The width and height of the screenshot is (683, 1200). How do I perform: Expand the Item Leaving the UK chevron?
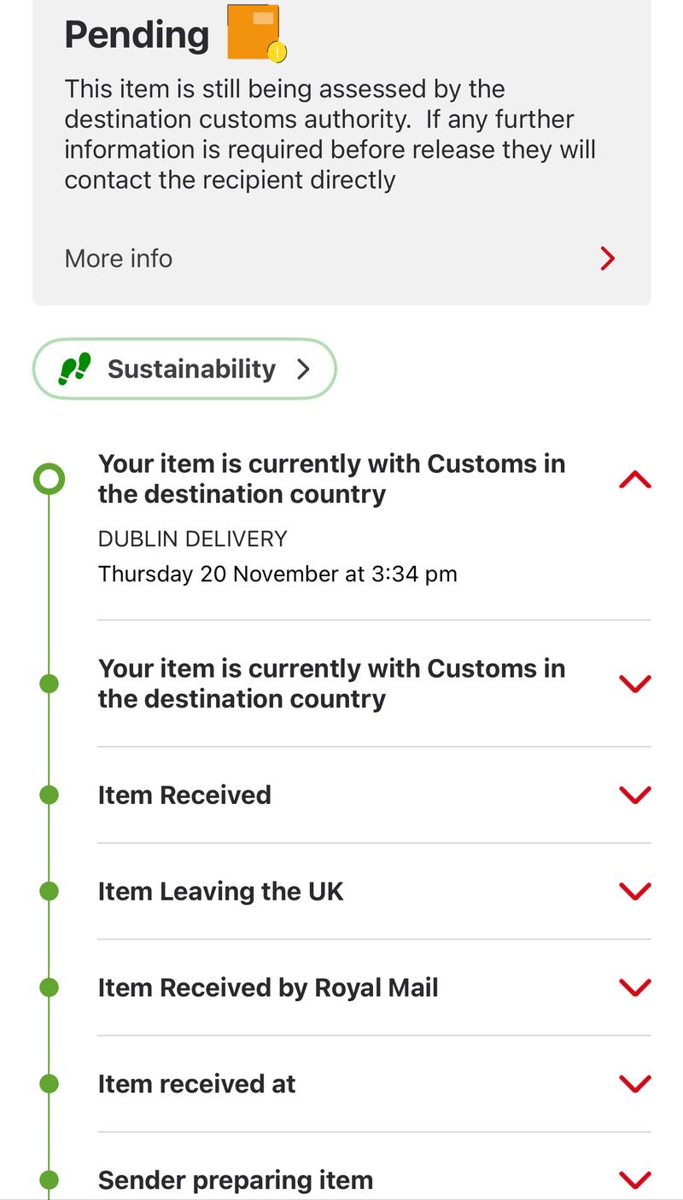point(634,891)
